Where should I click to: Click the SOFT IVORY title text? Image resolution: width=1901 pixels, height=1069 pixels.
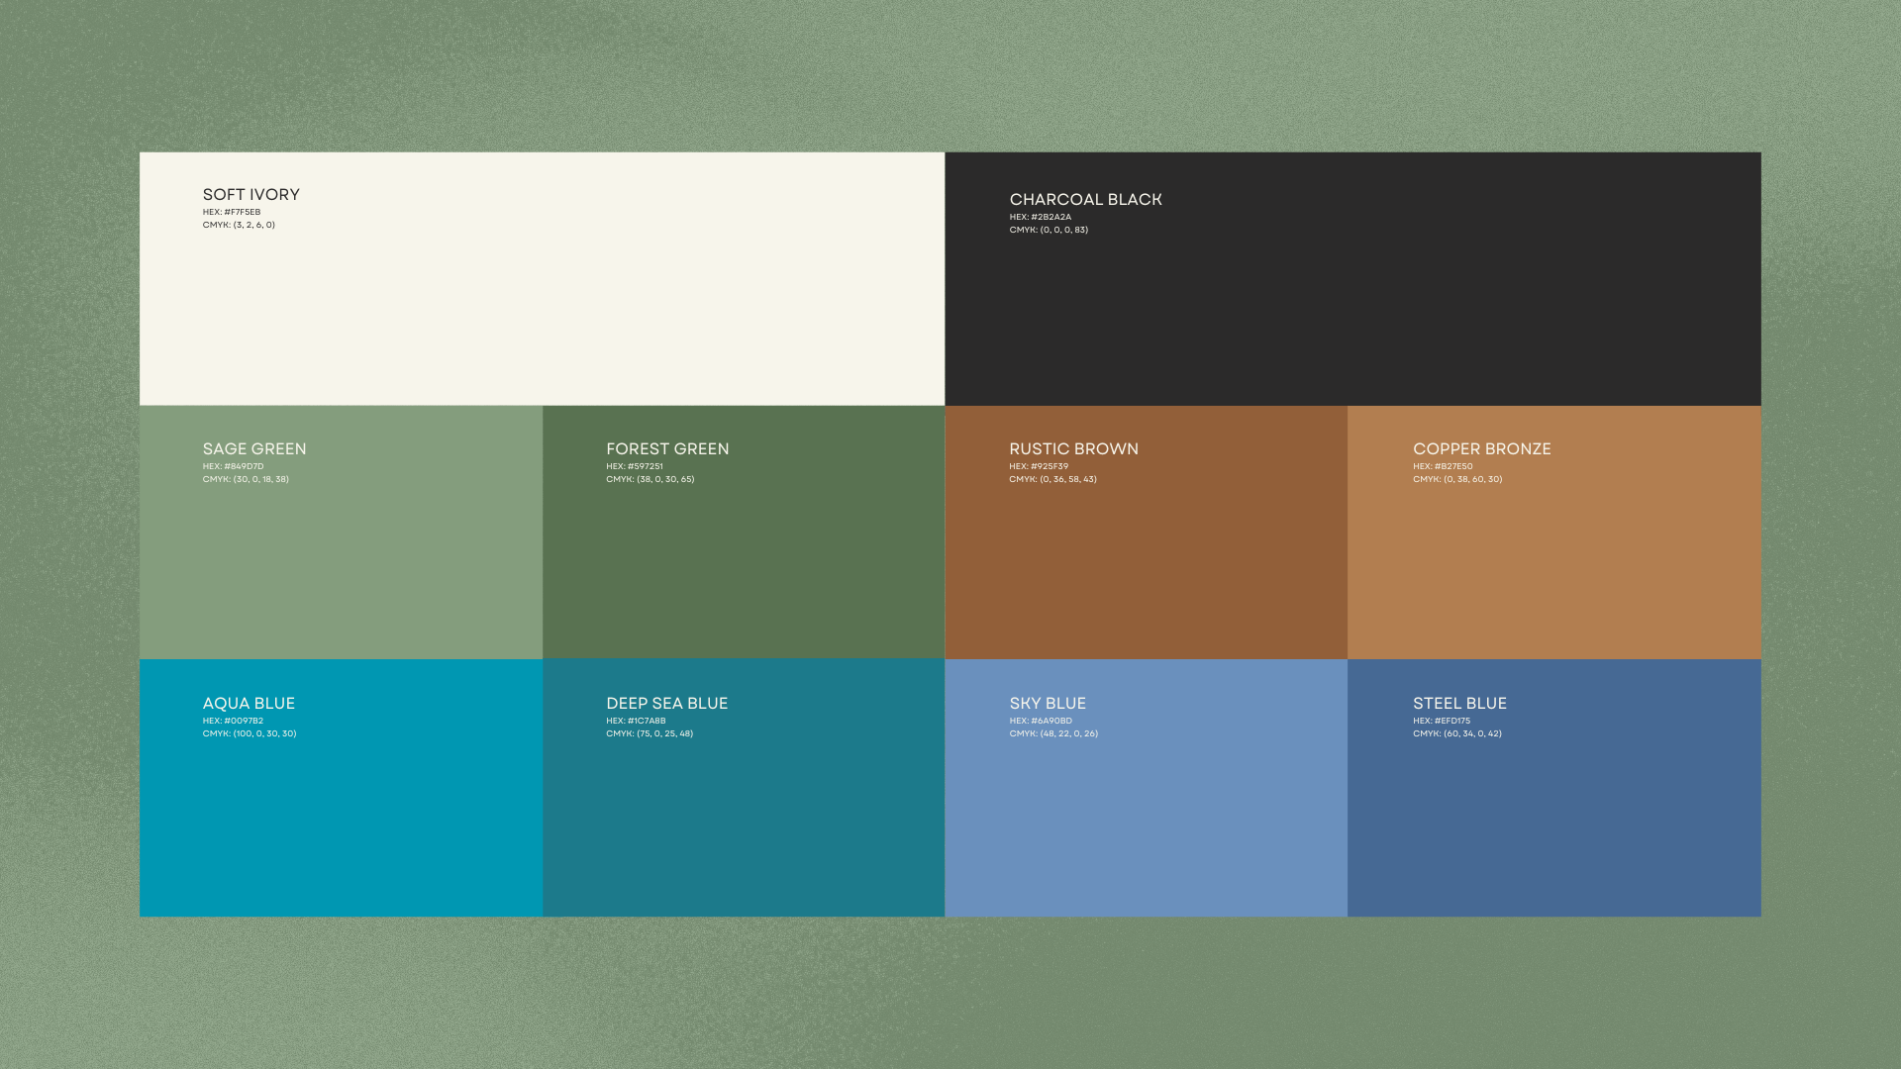251,195
